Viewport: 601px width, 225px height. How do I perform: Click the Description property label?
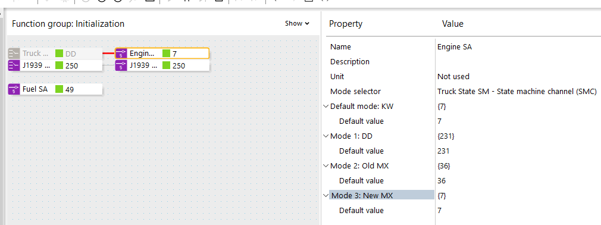[349, 62]
